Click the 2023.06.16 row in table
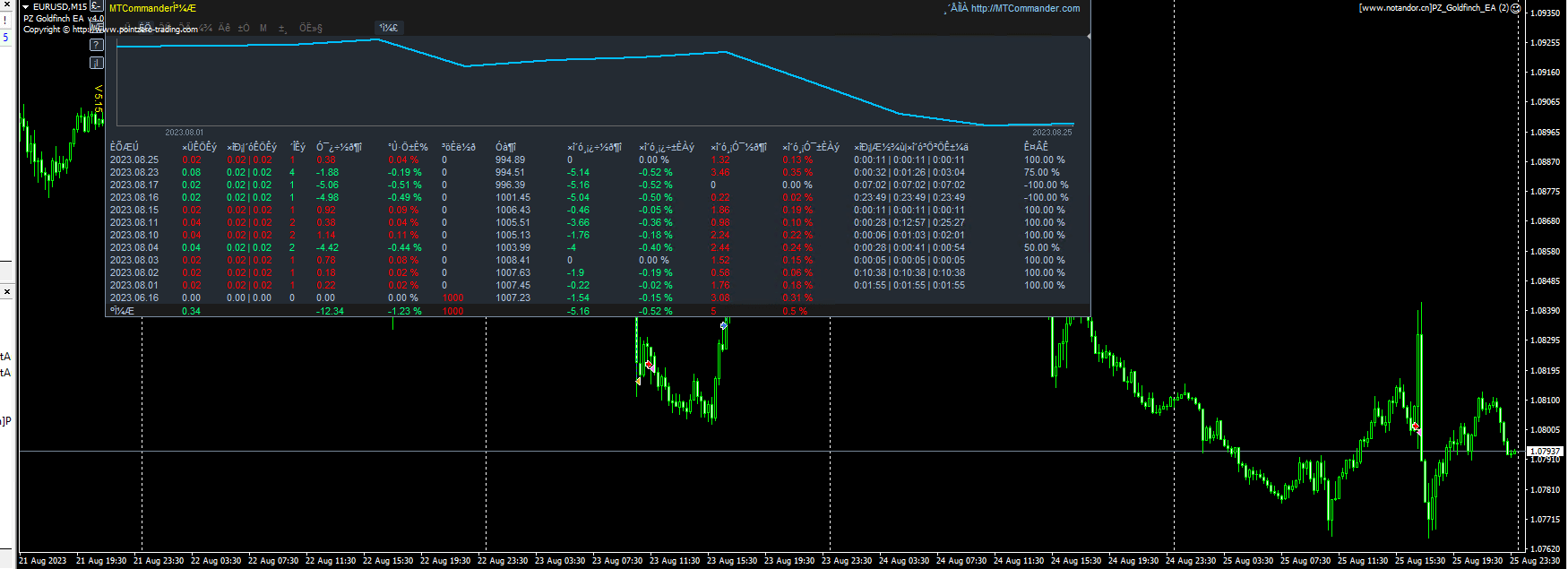 click(x=134, y=297)
